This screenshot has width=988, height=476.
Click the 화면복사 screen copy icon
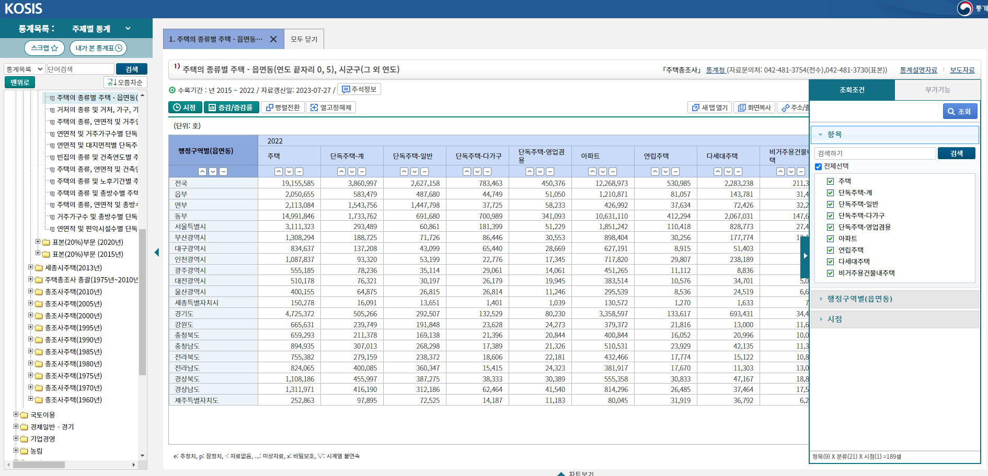click(754, 107)
